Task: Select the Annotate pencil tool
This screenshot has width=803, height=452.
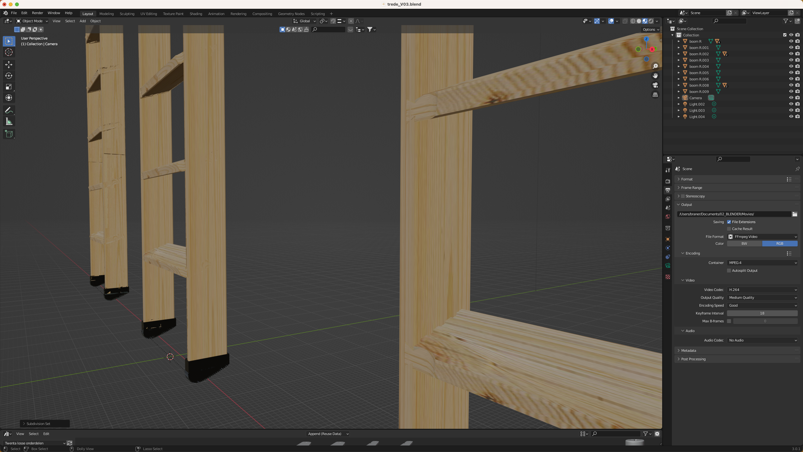Action: coord(9,110)
